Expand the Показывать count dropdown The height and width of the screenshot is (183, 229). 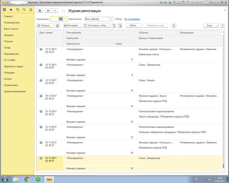tap(65, 19)
